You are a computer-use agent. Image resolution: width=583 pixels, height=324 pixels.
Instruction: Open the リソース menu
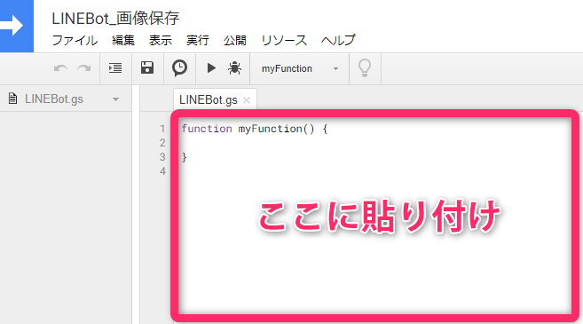click(x=284, y=40)
